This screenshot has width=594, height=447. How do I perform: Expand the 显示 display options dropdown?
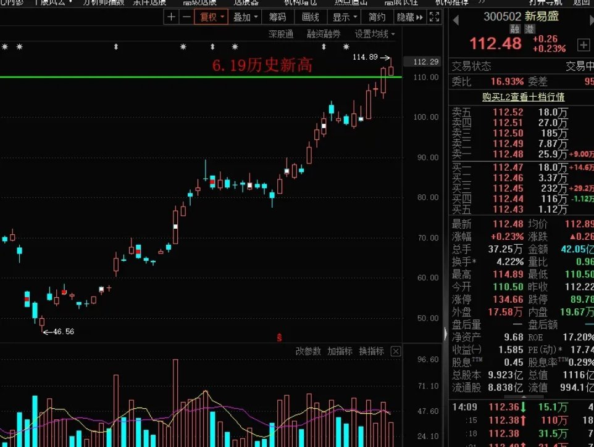click(x=345, y=17)
